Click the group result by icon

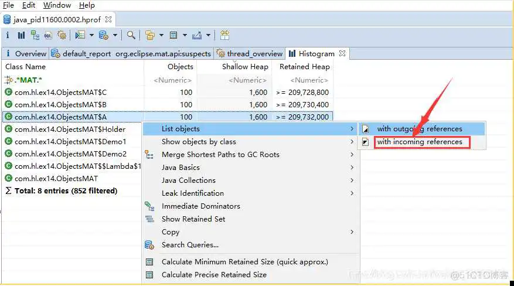tap(150, 35)
